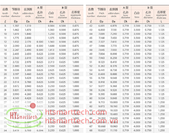
Task: Click the left table's A型 group header
Action: (40, 8)
